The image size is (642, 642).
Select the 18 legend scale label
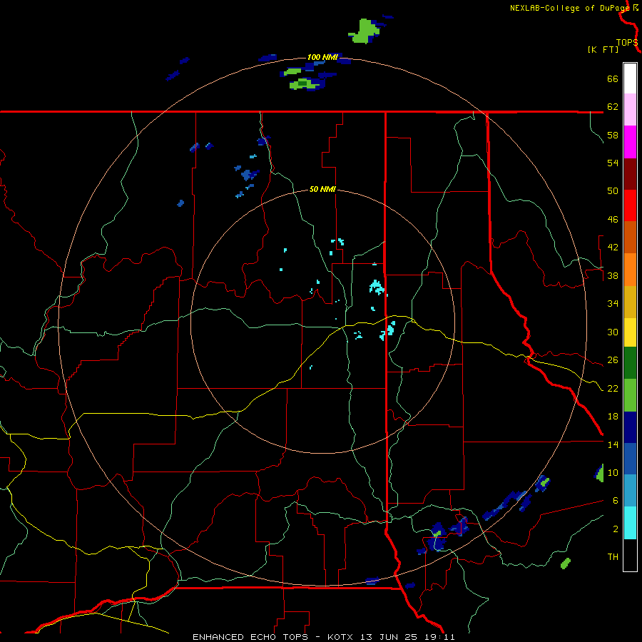(x=613, y=417)
